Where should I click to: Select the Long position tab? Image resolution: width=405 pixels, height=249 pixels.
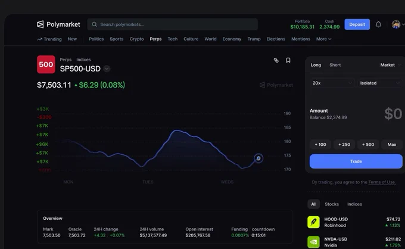(316, 65)
